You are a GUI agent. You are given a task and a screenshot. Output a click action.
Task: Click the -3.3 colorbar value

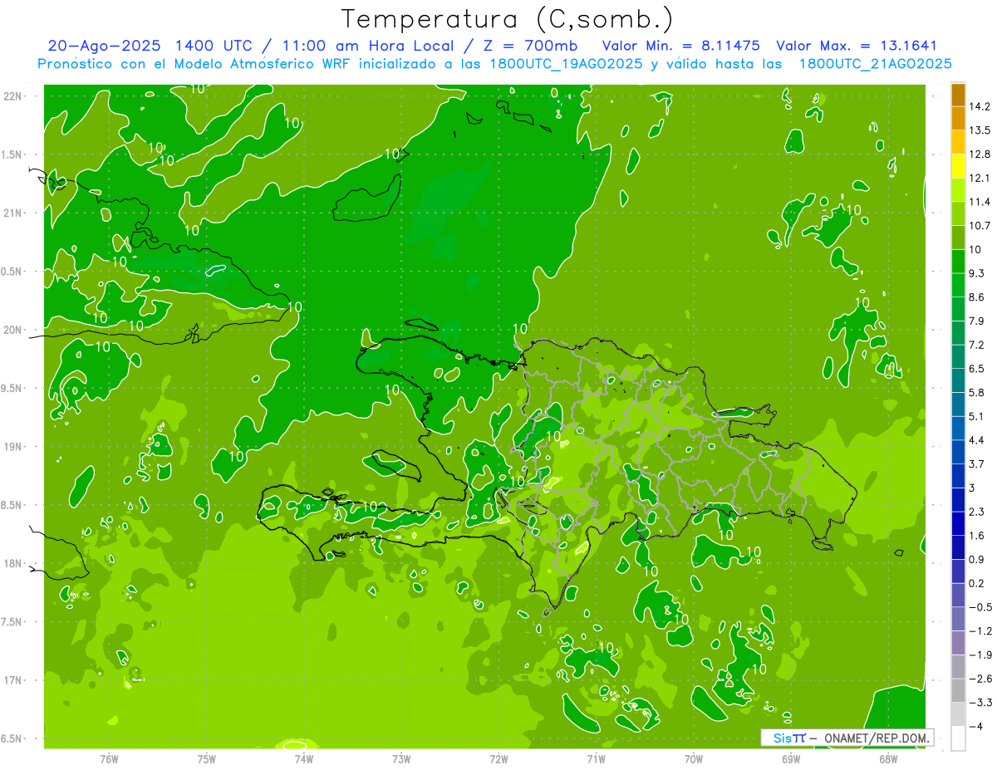point(980,703)
